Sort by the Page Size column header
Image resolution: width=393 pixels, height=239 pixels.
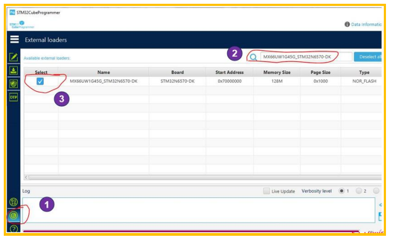(320, 72)
